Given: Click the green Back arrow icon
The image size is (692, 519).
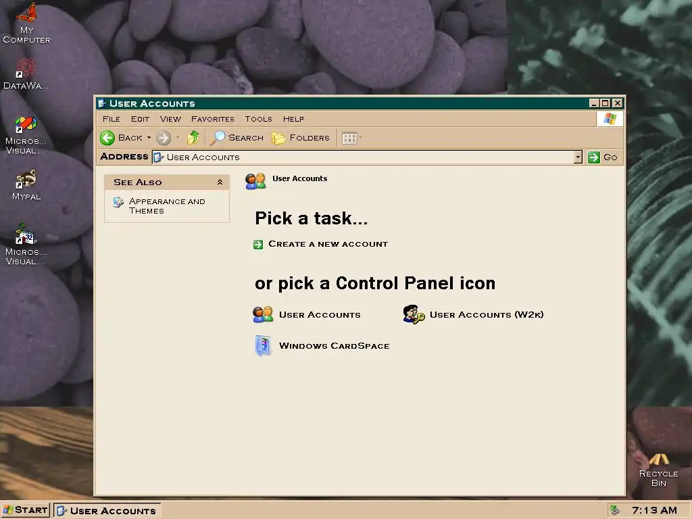Looking at the screenshot, I should point(107,138).
